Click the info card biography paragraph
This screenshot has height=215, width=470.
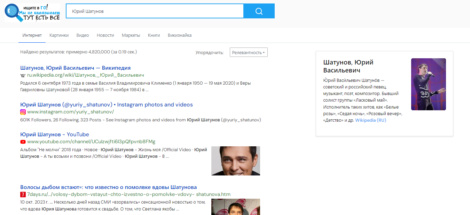[x=363, y=100]
